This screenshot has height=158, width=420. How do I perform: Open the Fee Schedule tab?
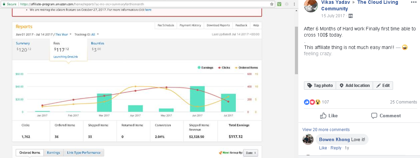click(166, 25)
